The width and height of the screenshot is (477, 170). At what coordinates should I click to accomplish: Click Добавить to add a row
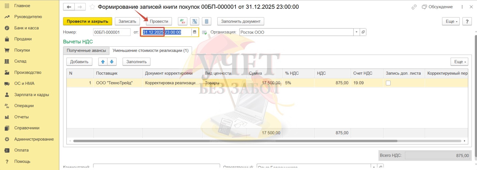tap(79, 62)
